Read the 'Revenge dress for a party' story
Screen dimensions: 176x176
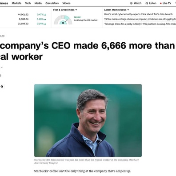(140, 24)
